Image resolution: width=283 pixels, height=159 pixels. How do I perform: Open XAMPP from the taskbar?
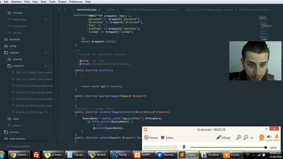click(143, 155)
